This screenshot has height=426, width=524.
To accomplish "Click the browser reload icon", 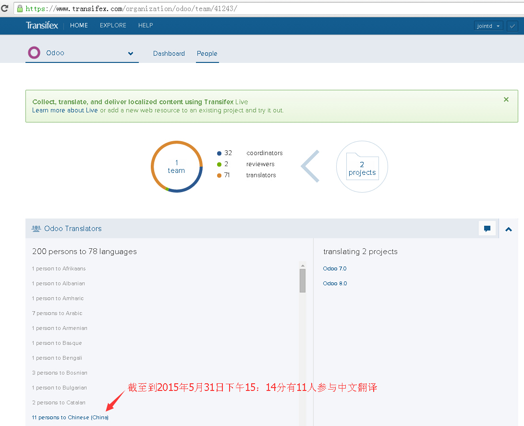I will [x=5, y=8].
